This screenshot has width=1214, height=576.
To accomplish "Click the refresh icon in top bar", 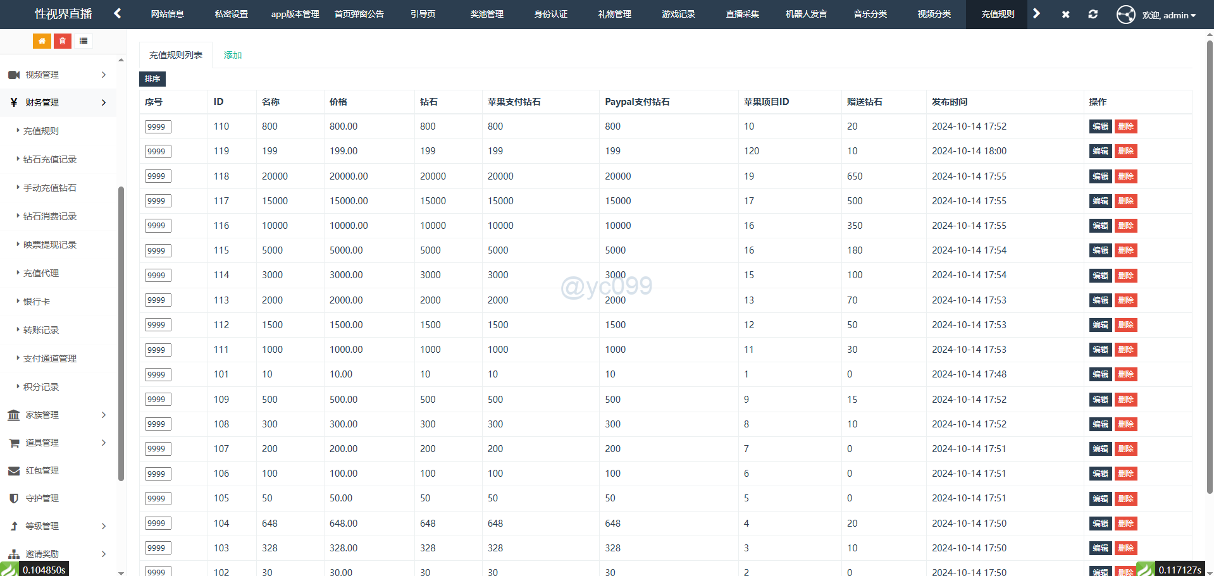I will [1093, 14].
